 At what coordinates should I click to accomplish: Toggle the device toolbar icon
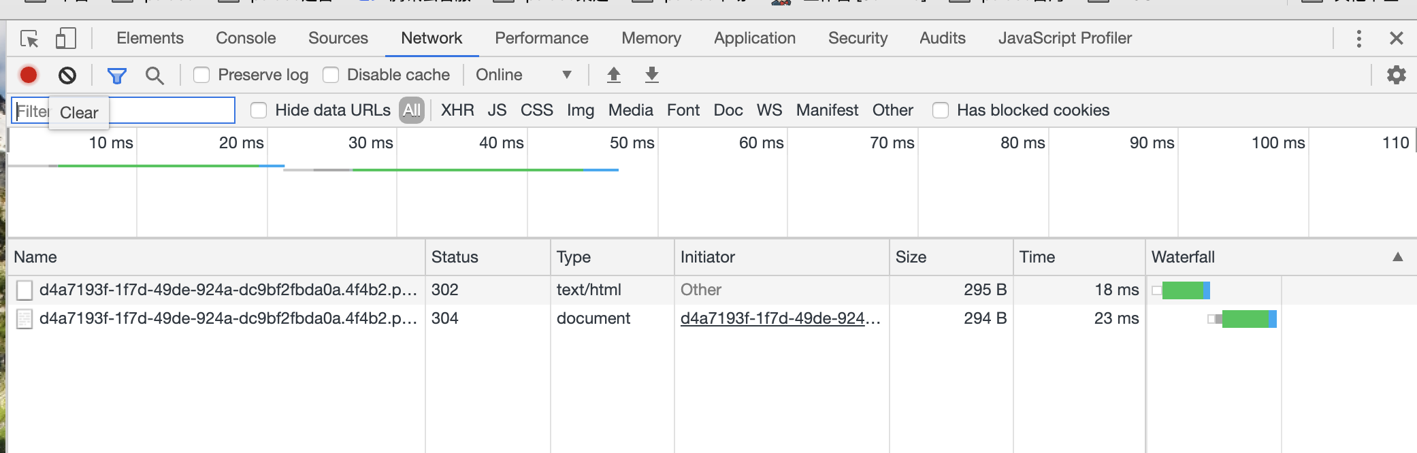pyautogui.click(x=65, y=39)
